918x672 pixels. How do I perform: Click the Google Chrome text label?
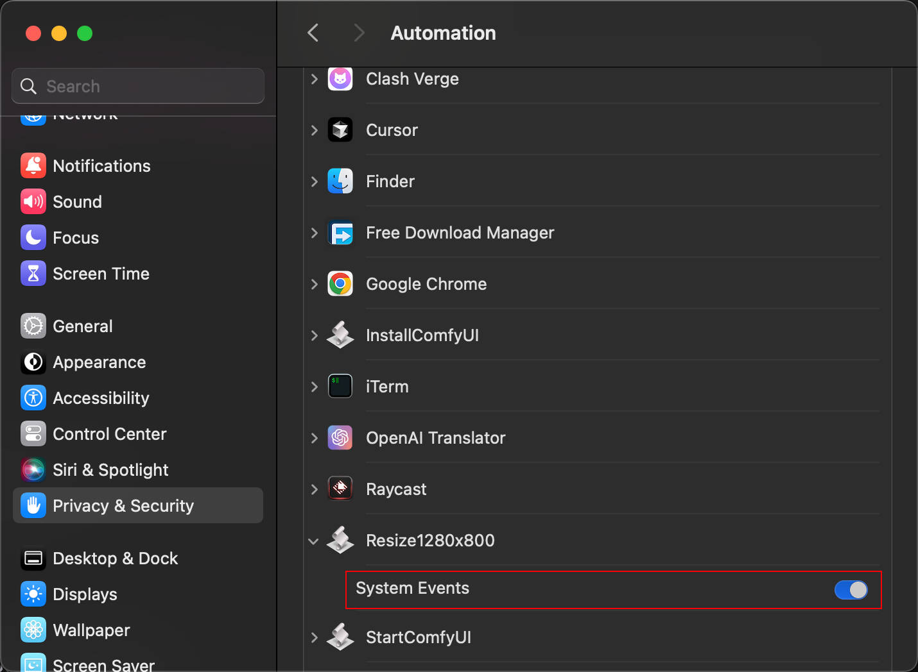426,284
